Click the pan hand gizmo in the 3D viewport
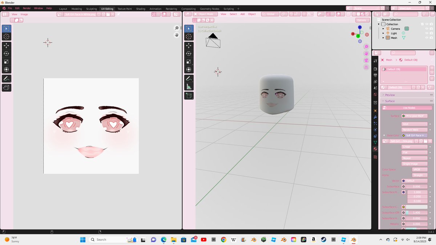The image size is (436, 245). 366,53
